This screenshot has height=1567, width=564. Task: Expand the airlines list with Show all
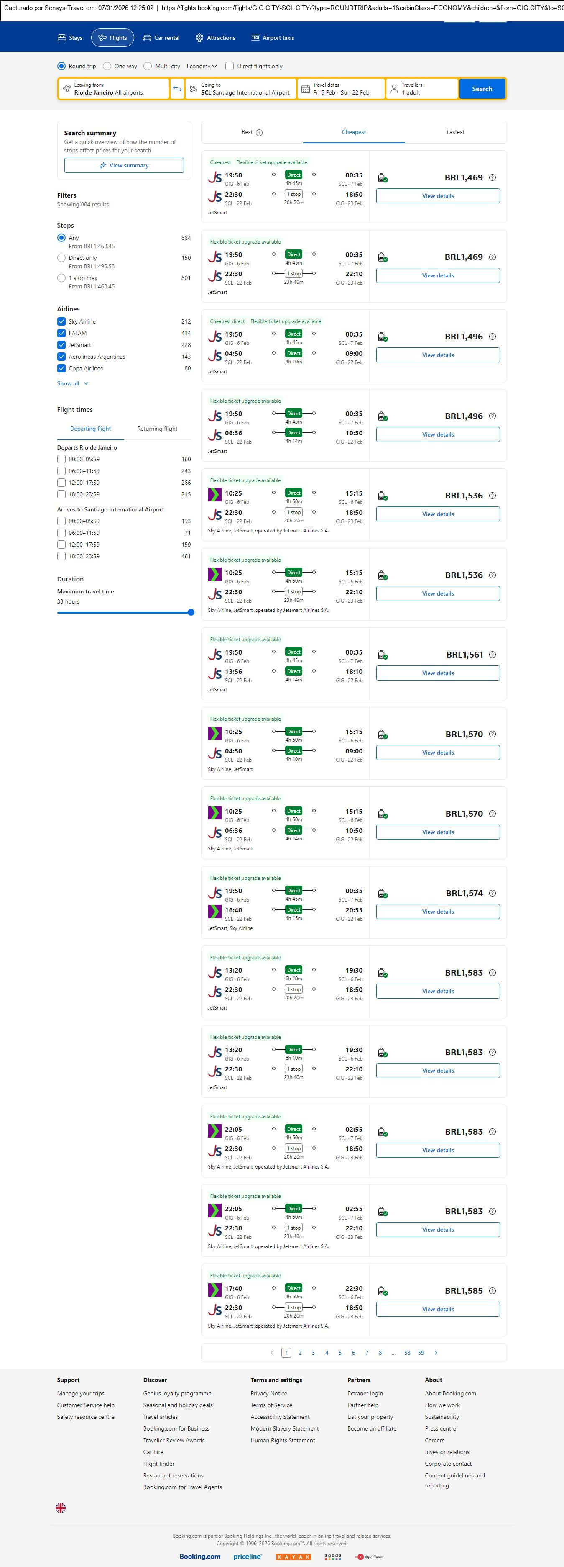(x=72, y=384)
